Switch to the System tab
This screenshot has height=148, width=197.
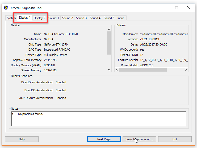(11, 18)
